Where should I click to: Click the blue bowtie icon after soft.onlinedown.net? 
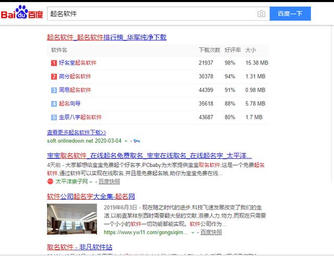(137, 141)
